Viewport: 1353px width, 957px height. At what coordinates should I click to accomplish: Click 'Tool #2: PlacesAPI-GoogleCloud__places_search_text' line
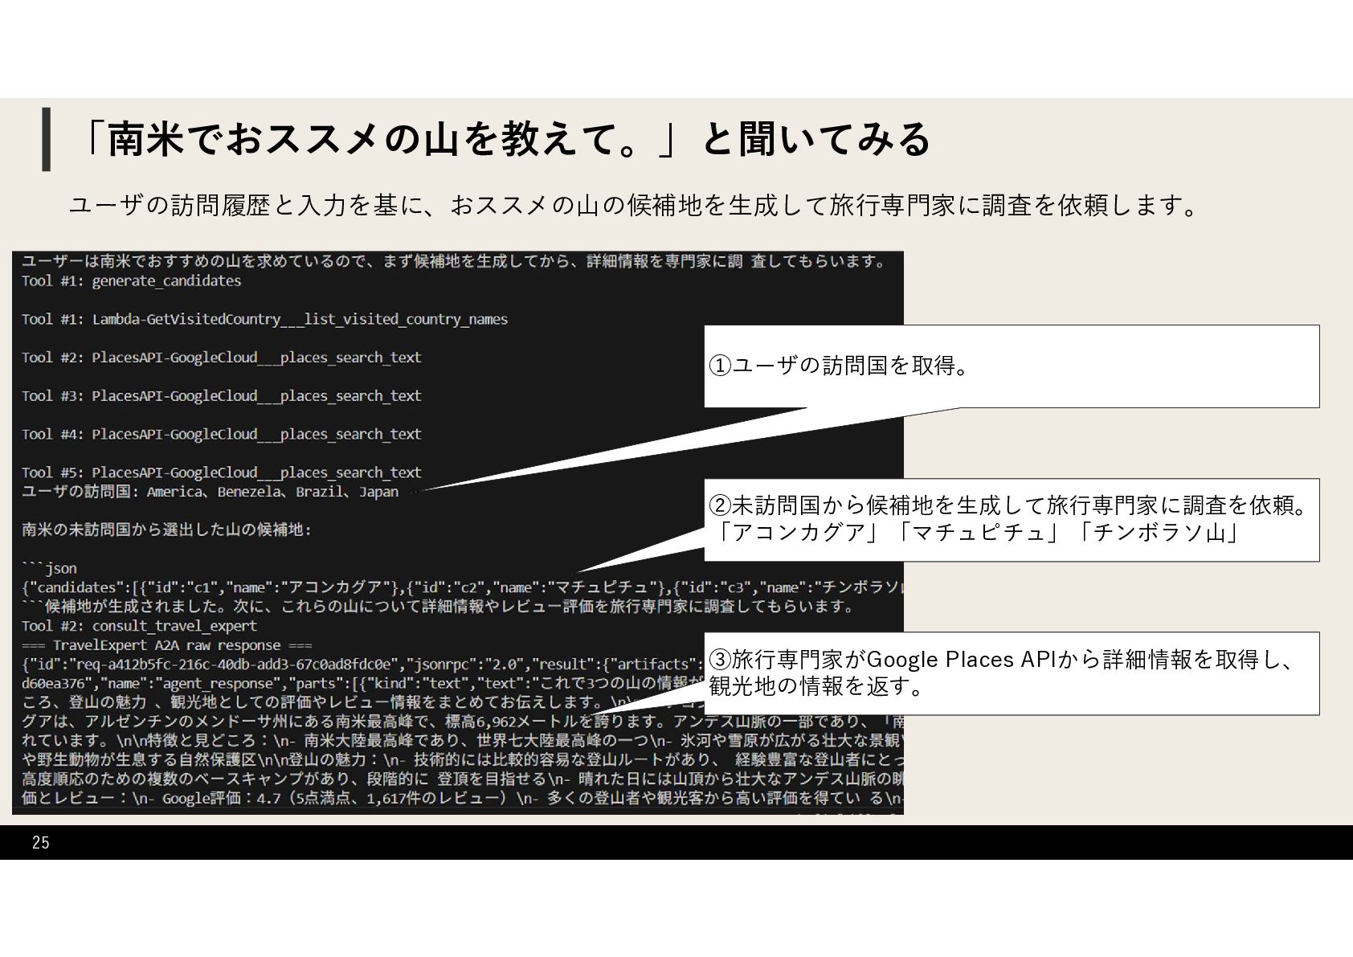(x=221, y=358)
